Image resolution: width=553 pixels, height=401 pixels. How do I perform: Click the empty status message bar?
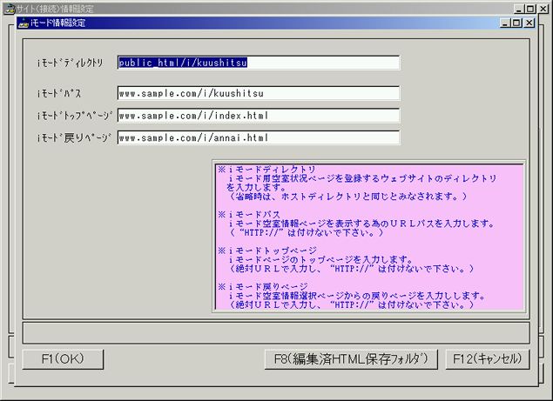coord(276,332)
